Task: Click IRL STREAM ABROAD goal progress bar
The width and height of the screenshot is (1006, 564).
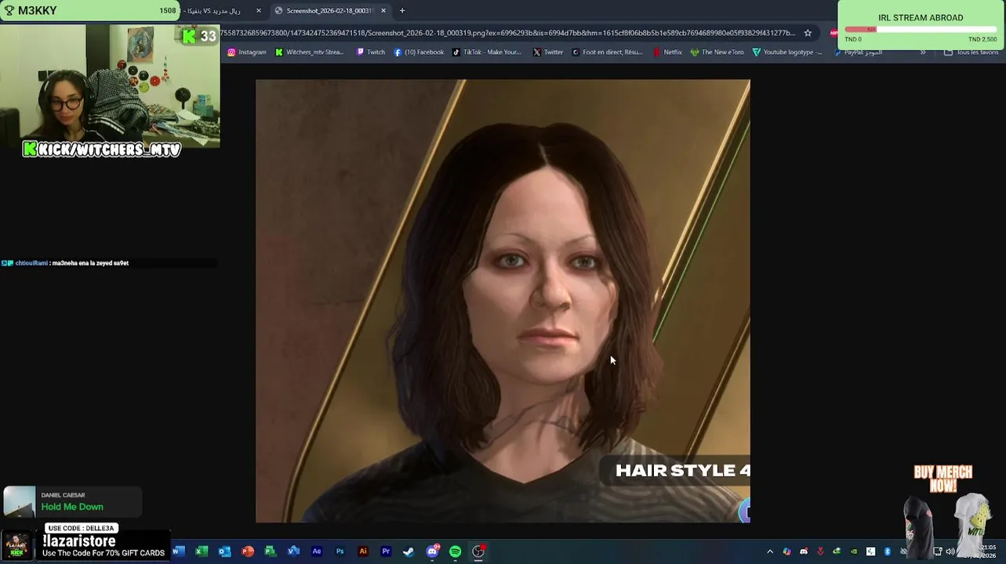Action: (x=921, y=30)
